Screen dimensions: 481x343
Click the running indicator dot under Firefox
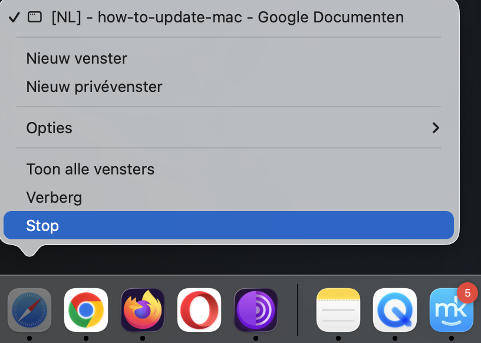(142, 338)
